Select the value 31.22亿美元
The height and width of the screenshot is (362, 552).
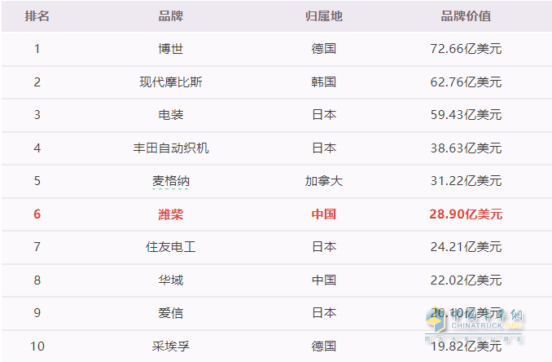(466, 181)
